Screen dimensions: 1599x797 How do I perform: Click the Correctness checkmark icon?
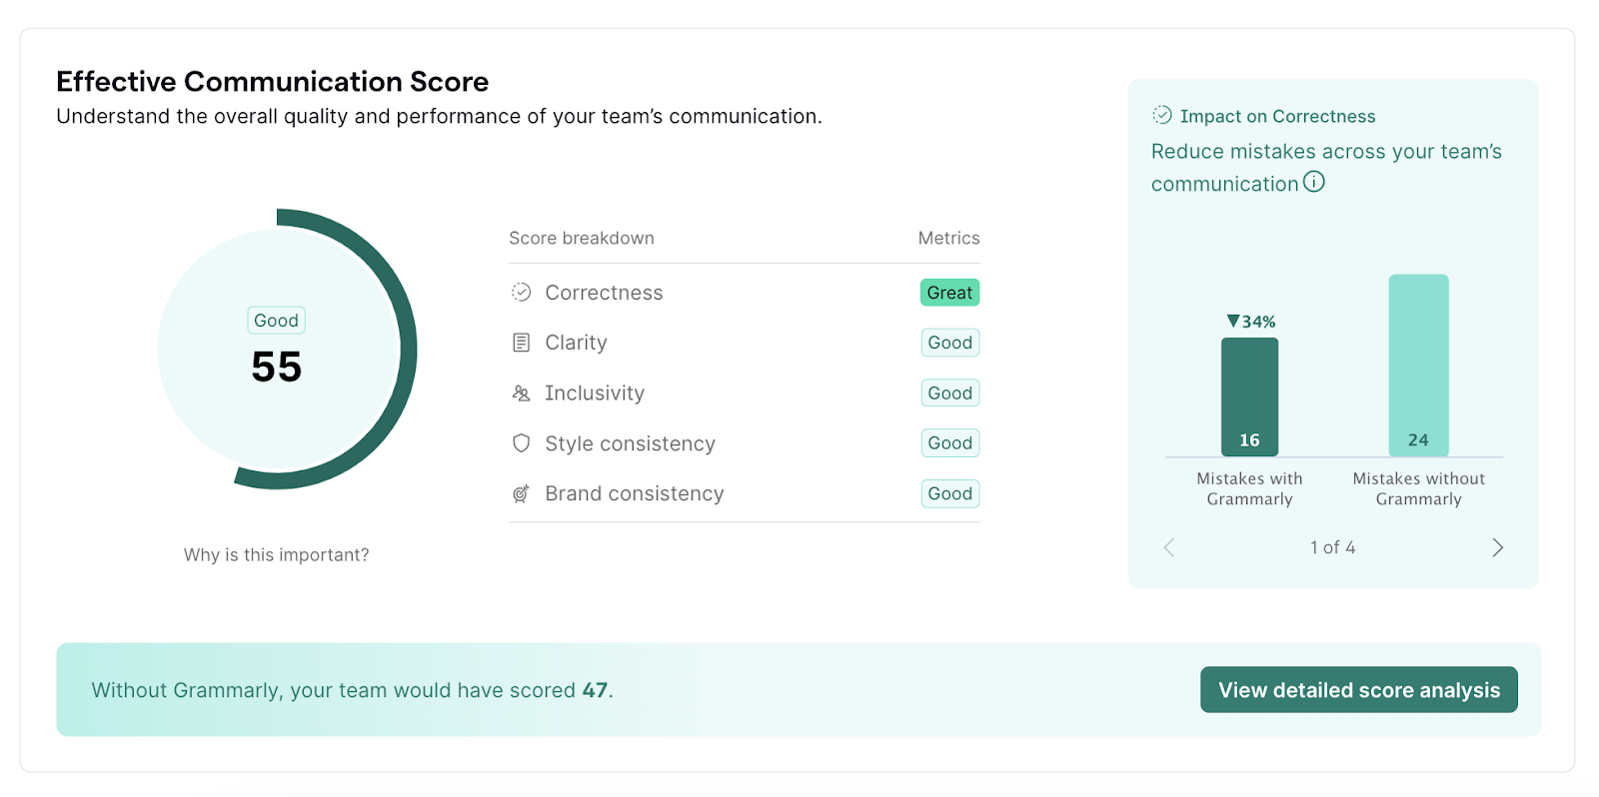521,293
